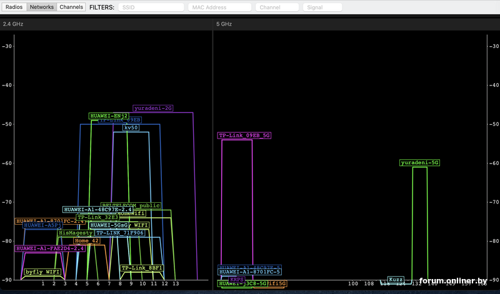Select the yuradeni-2G network label

153,108
